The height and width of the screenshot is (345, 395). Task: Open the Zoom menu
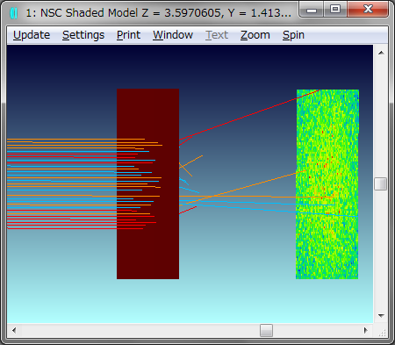point(255,35)
